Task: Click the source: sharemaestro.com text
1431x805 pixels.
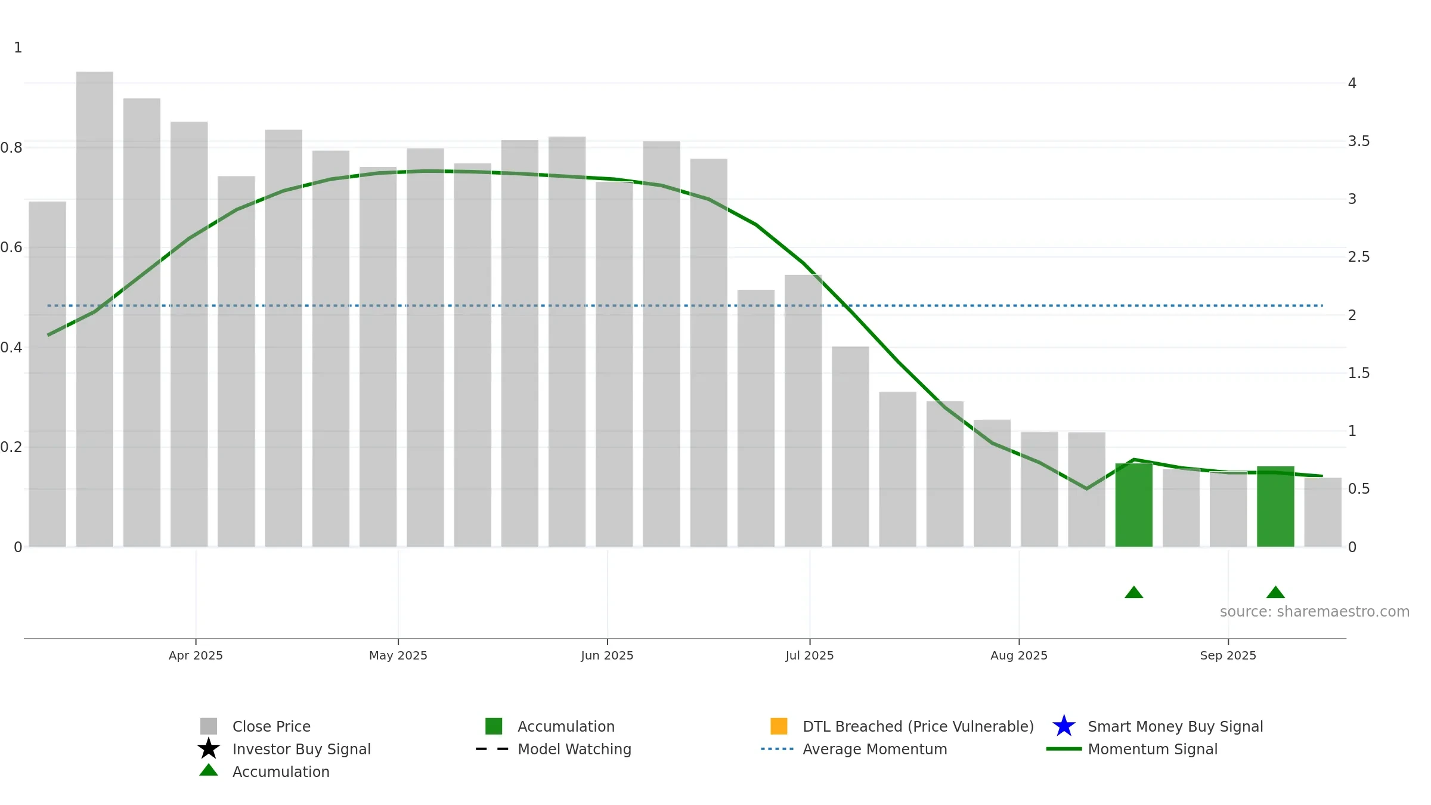Action: point(1315,612)
